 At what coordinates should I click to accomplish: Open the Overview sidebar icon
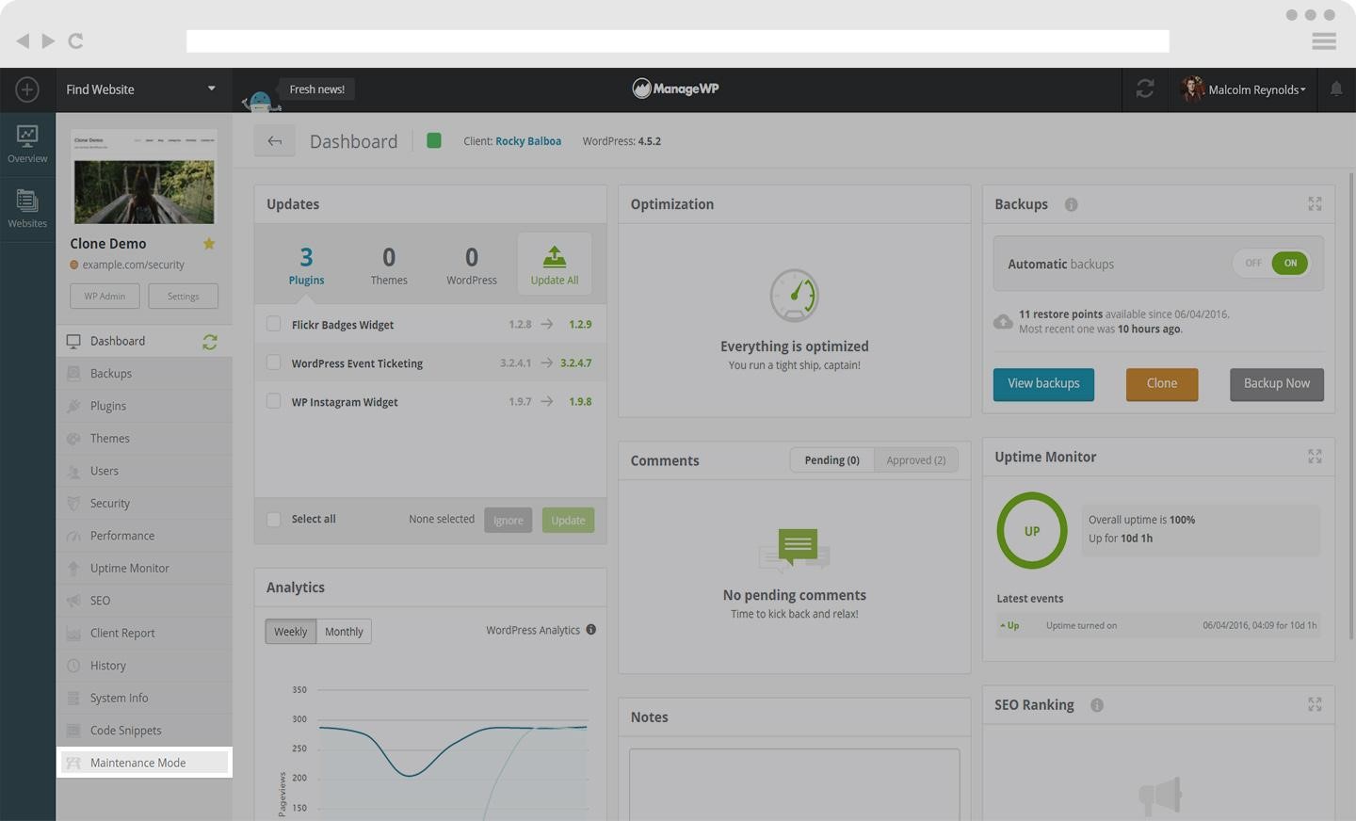tap(27, 144)
